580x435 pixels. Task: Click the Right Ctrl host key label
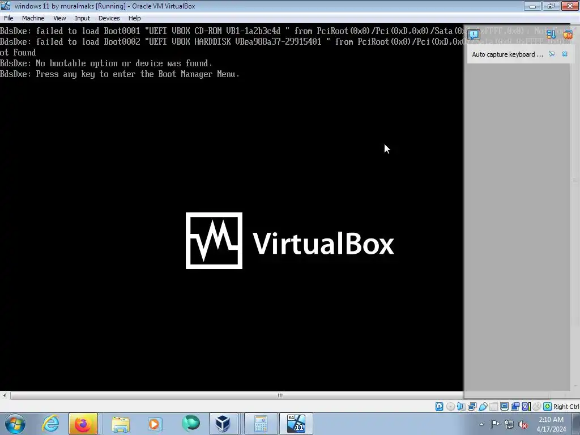tap(566, 407)
